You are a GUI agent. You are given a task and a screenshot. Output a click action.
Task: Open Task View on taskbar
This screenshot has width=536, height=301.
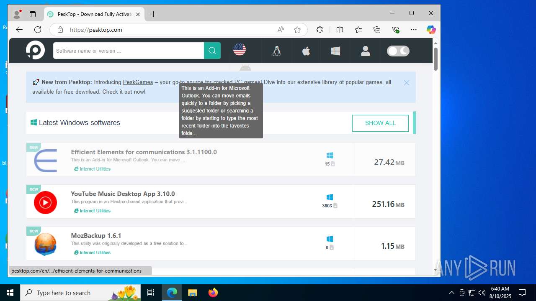point(151,293)
